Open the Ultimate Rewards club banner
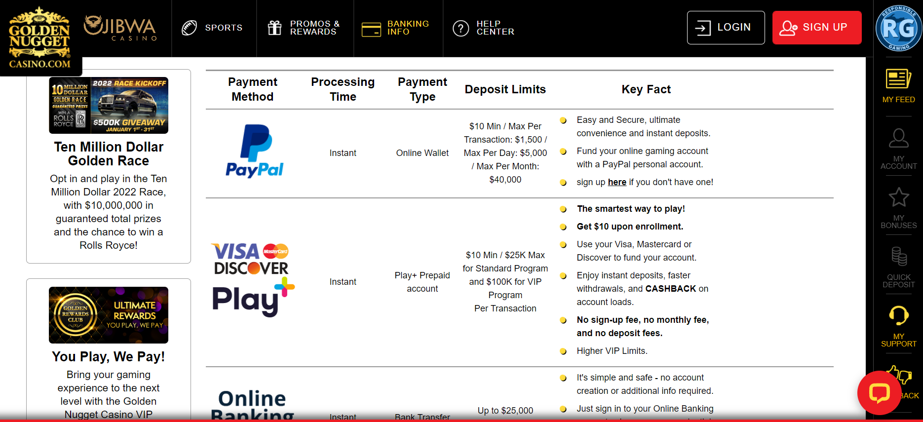Viewport: 923px width, 422px height. click(x=109, y=315)
